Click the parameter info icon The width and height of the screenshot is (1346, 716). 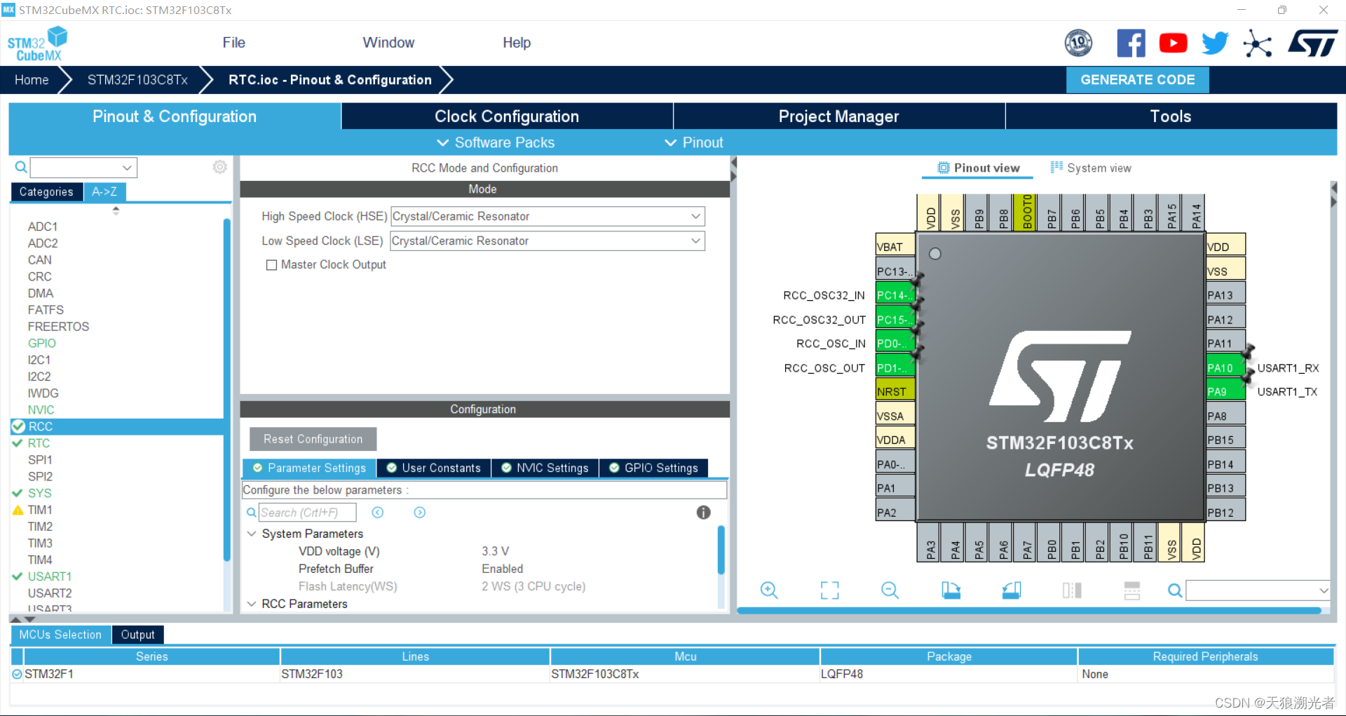704,513
